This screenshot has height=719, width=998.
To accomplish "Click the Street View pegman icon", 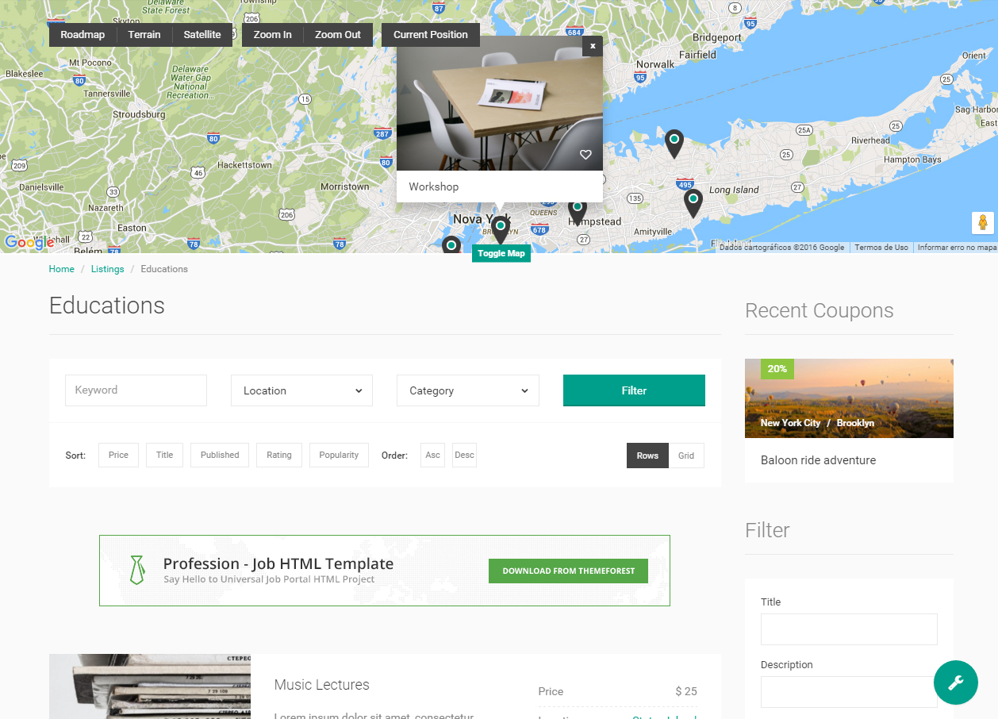I will point(982,223).
